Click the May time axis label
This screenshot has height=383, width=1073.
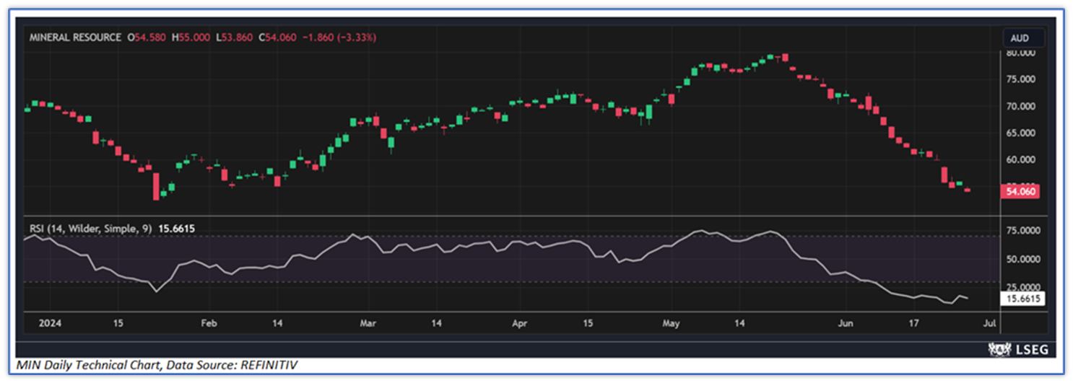672,324
